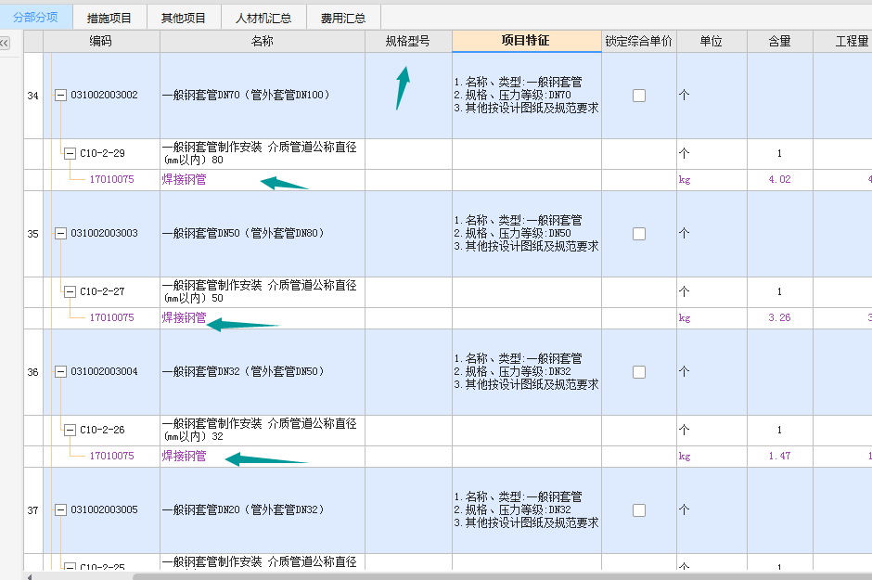
Task: Click material code 17010075 with quantity 3.26
Action: (111, 317)
